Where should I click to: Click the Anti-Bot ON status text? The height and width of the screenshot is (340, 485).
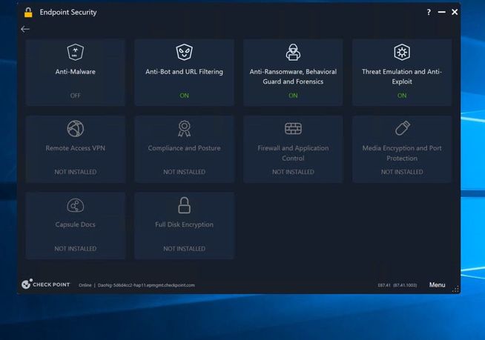pyautogui.click(x=184, y=95)
